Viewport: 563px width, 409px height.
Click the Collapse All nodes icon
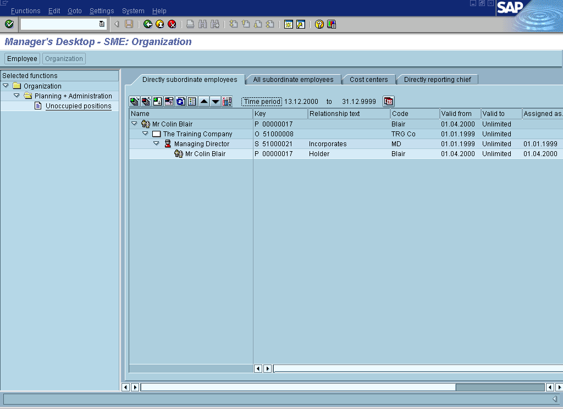[x=146, y=101]
